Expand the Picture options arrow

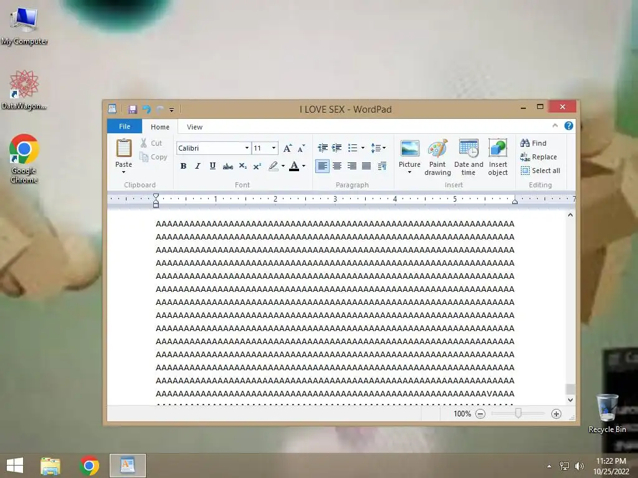[x=409, y=172]
